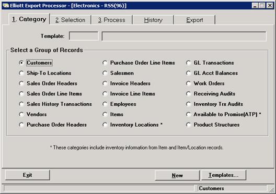The image size is (276, 194).
Task: Switch to the 2. Selection tab
Action: click(71, 20)
